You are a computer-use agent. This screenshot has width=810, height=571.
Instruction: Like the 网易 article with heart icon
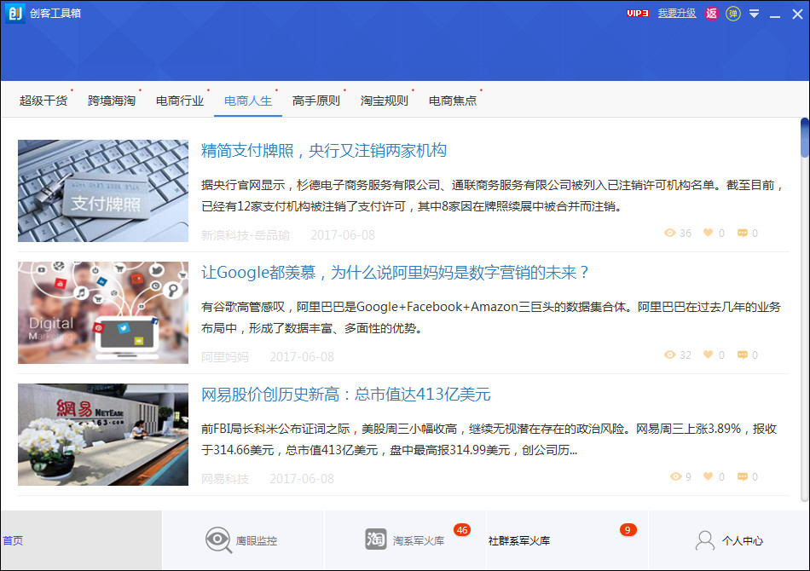pyautogui.click(x=709, y=476)
